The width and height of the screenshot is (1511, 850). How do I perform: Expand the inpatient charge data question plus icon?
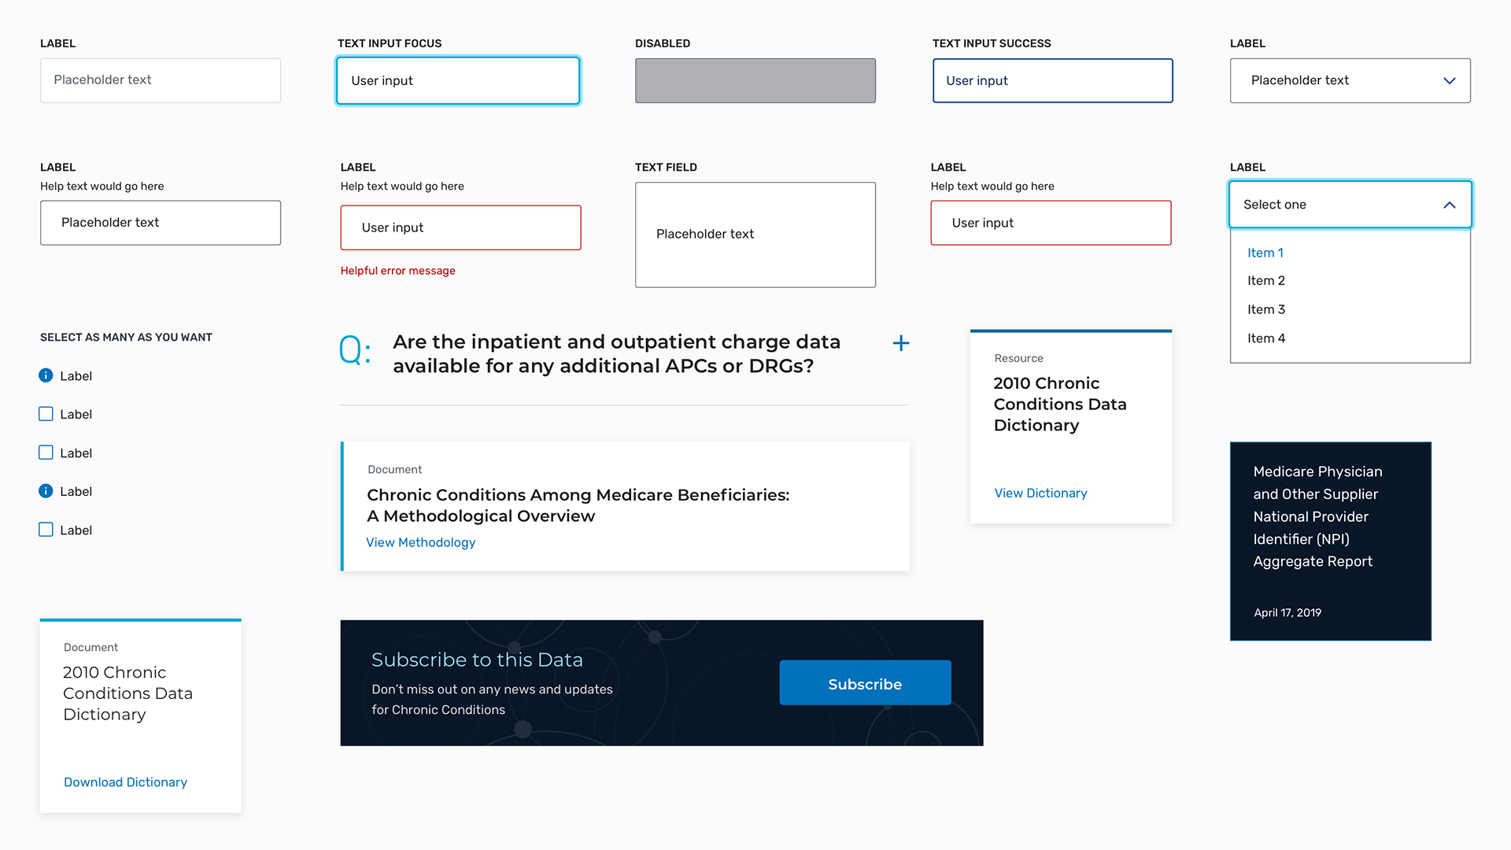point(901,343)
